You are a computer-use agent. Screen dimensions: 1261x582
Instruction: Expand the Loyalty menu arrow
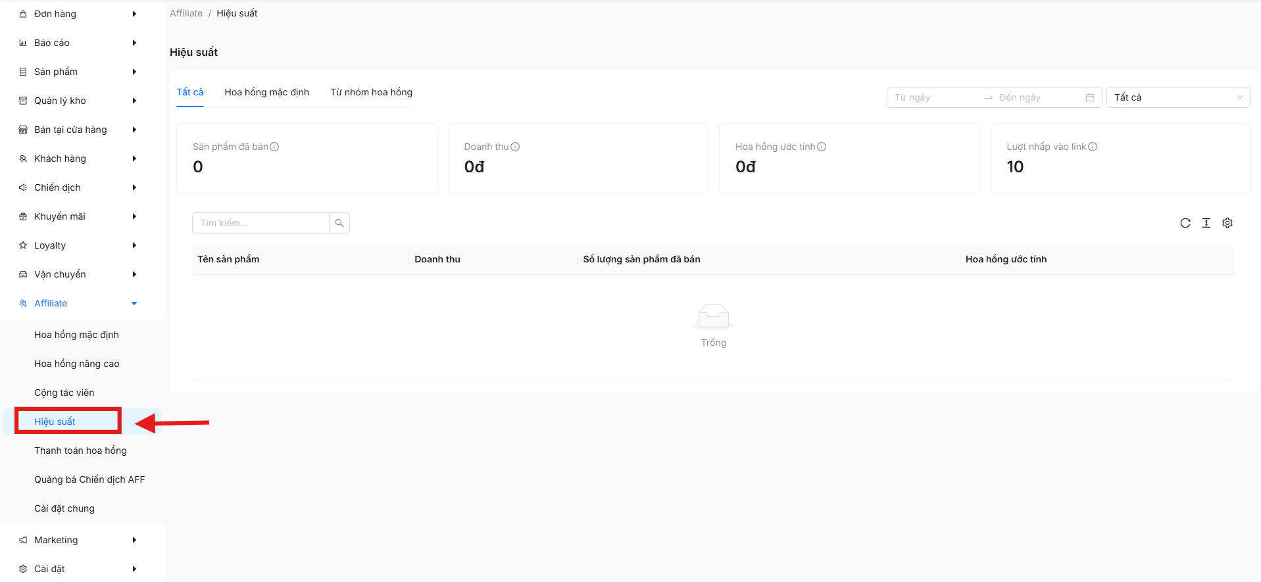coord(134,245)
